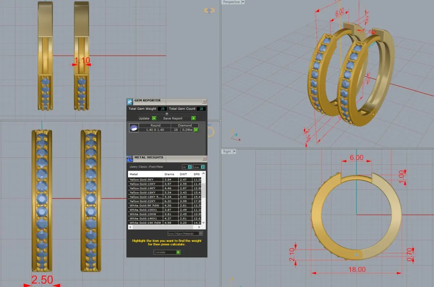434x287 pixels.
Task: Click the Diamond gem type cell
Action: coord(185,125)
